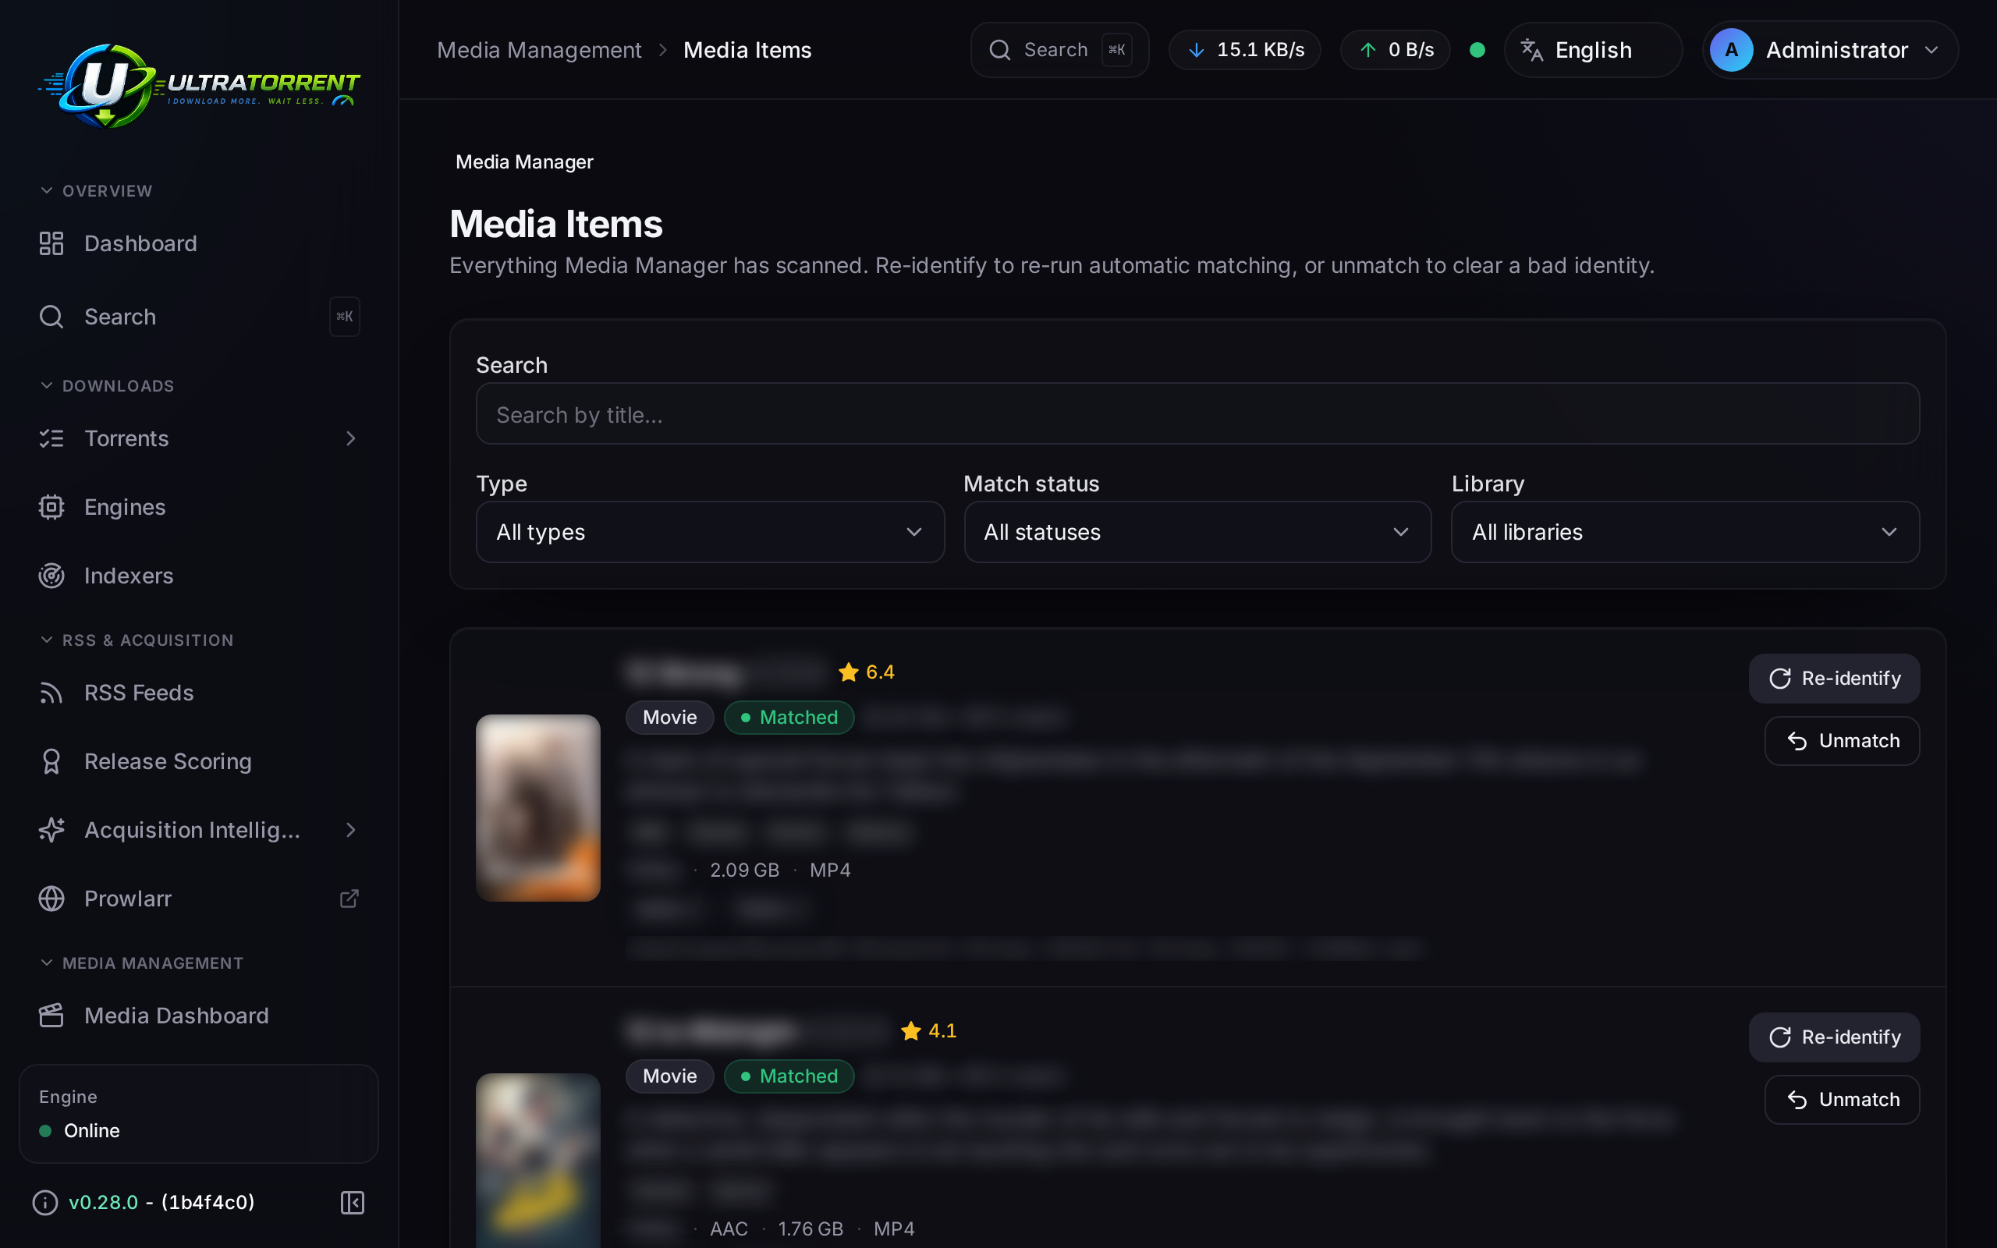Click the Release Scoring award icon
1997x1248 pixels.
pos(51,761)
